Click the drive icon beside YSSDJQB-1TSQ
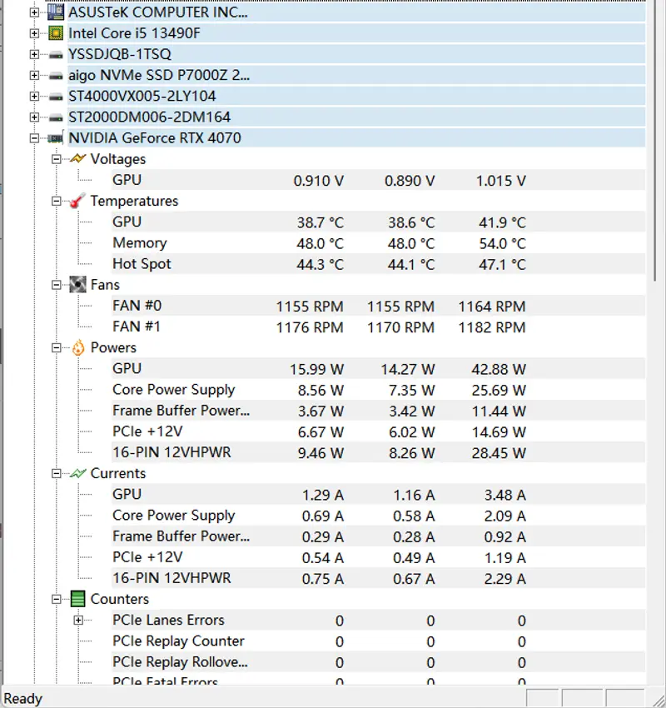 (56, 55)
